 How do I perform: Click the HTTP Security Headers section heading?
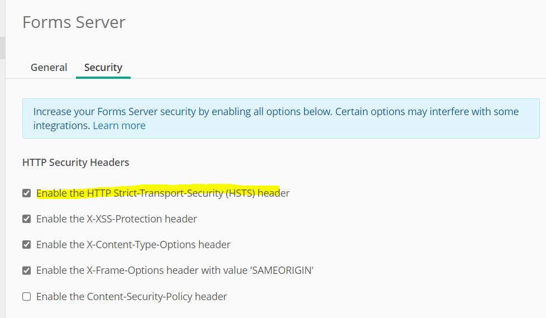pyautogui.click(x=75, y=163)
